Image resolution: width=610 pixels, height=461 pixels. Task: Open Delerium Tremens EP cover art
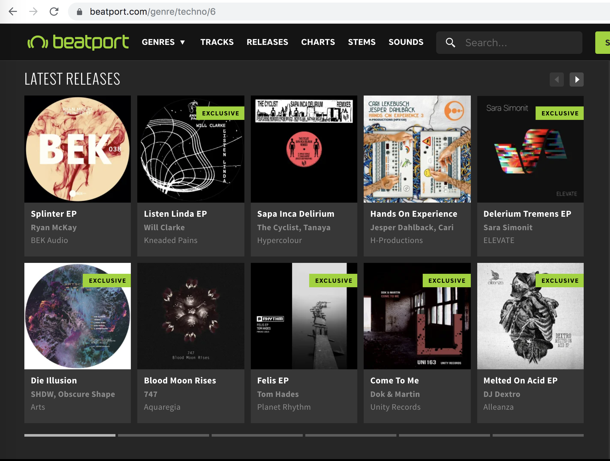(530, 149)
